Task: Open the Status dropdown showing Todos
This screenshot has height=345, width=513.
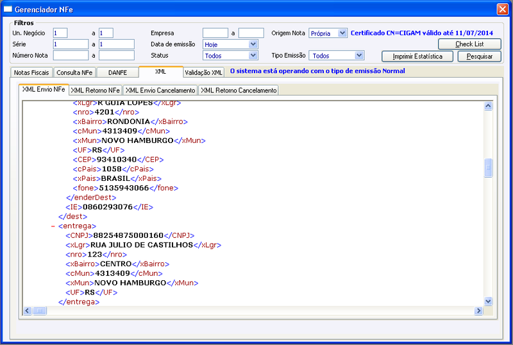Action: [x=230, y=55]
